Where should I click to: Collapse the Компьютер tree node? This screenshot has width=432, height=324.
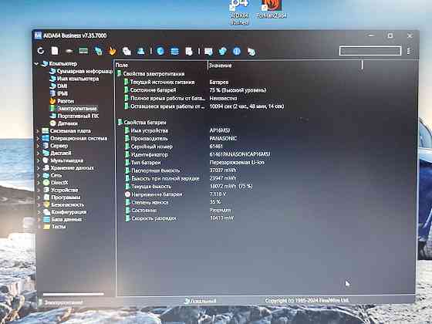click(37, 64)
